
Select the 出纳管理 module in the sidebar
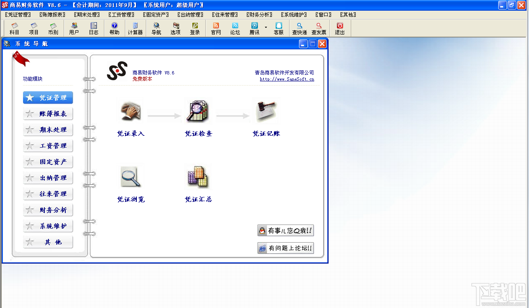(48, 178)
